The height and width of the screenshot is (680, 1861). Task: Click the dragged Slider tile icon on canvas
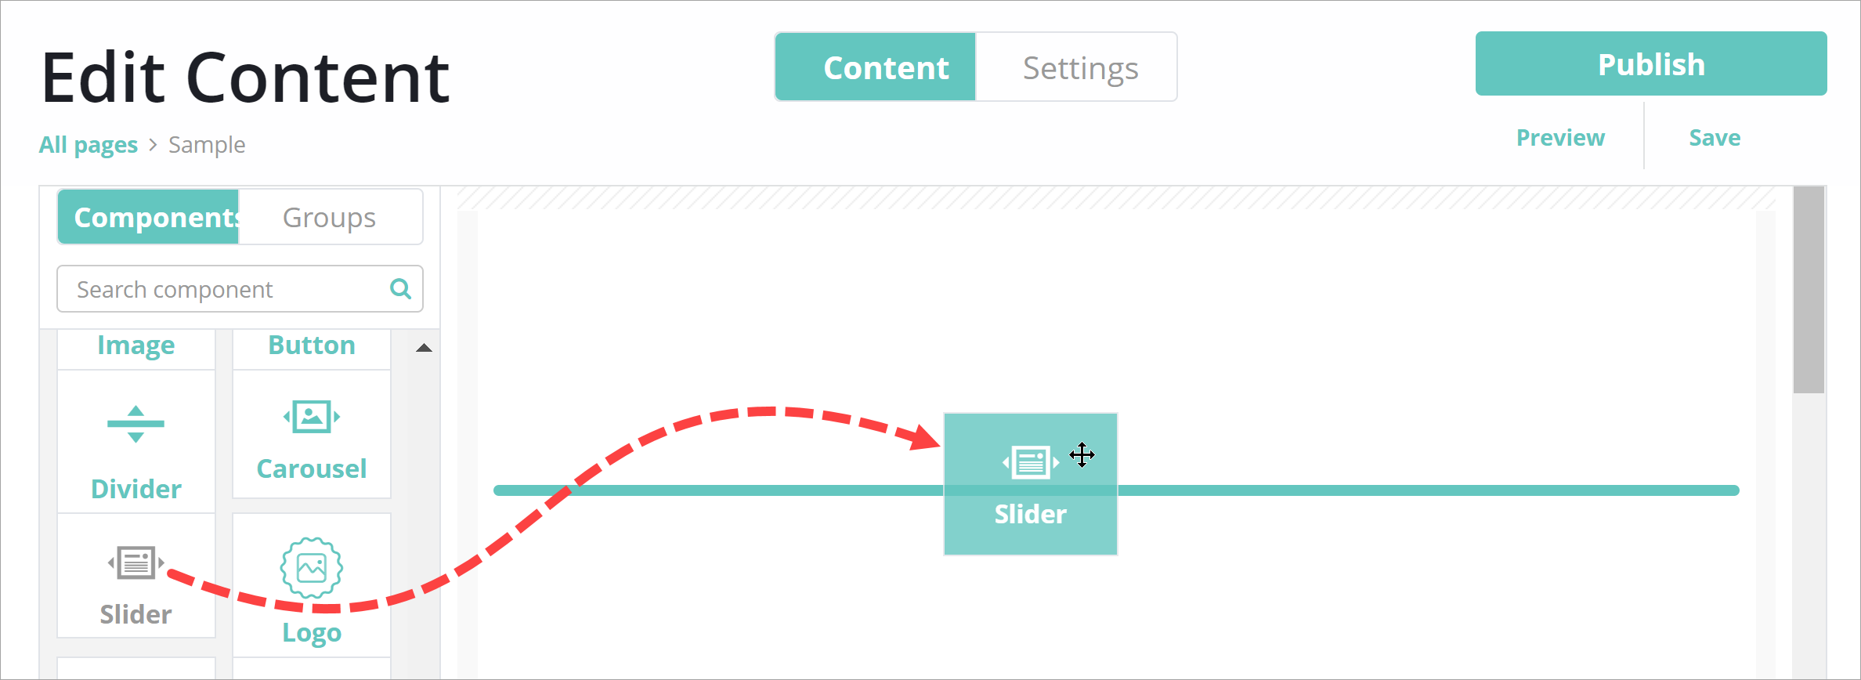click(x=1030, y=462)
